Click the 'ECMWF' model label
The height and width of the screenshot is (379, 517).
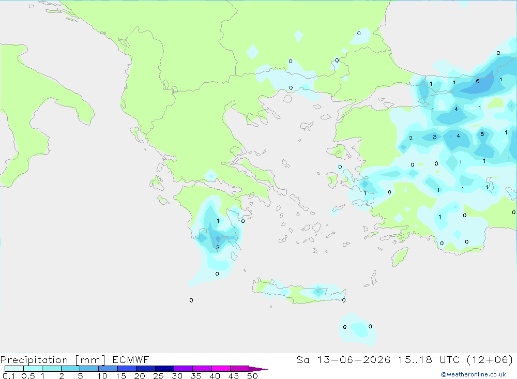pos(131,359)
